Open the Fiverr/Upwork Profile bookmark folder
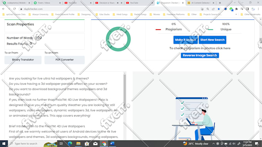 click(x=63, y=15)
